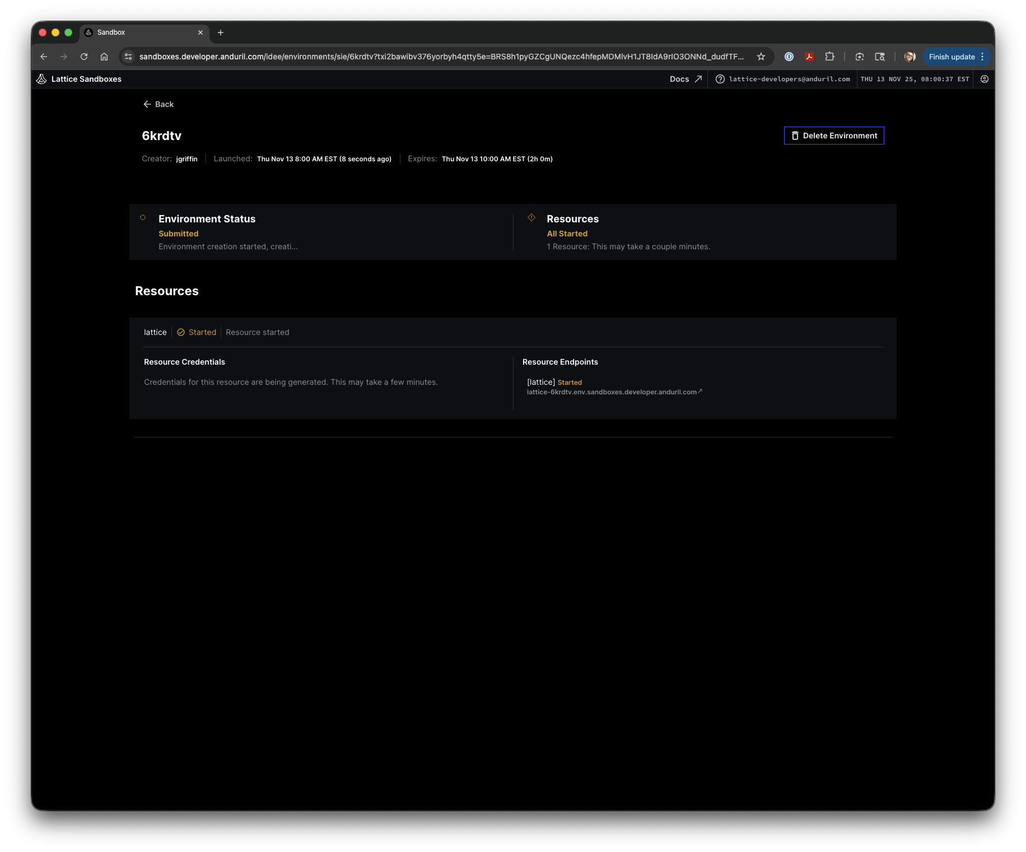The height and width of the screenshot is (852, 1026).
Task: Click the 6krdtv environment title
Action: pos(161,136)
